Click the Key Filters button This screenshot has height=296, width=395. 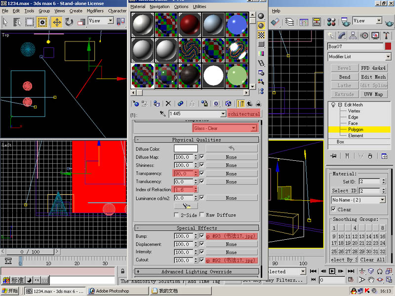pyautogui.click(x=285, y=280)
